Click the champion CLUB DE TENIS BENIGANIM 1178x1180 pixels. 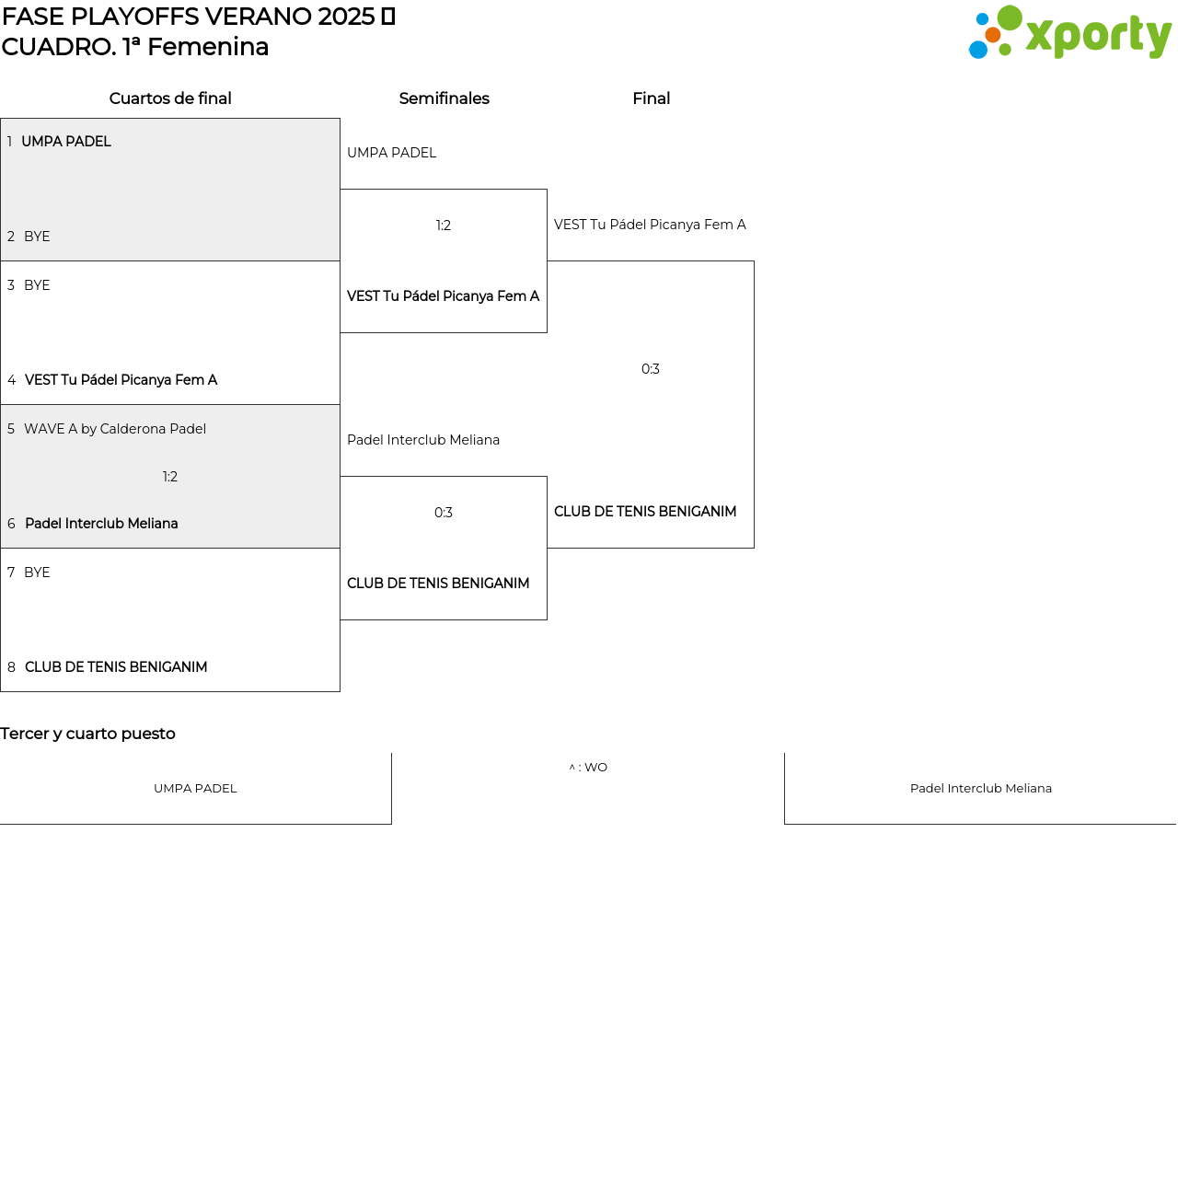pos(645,512)
